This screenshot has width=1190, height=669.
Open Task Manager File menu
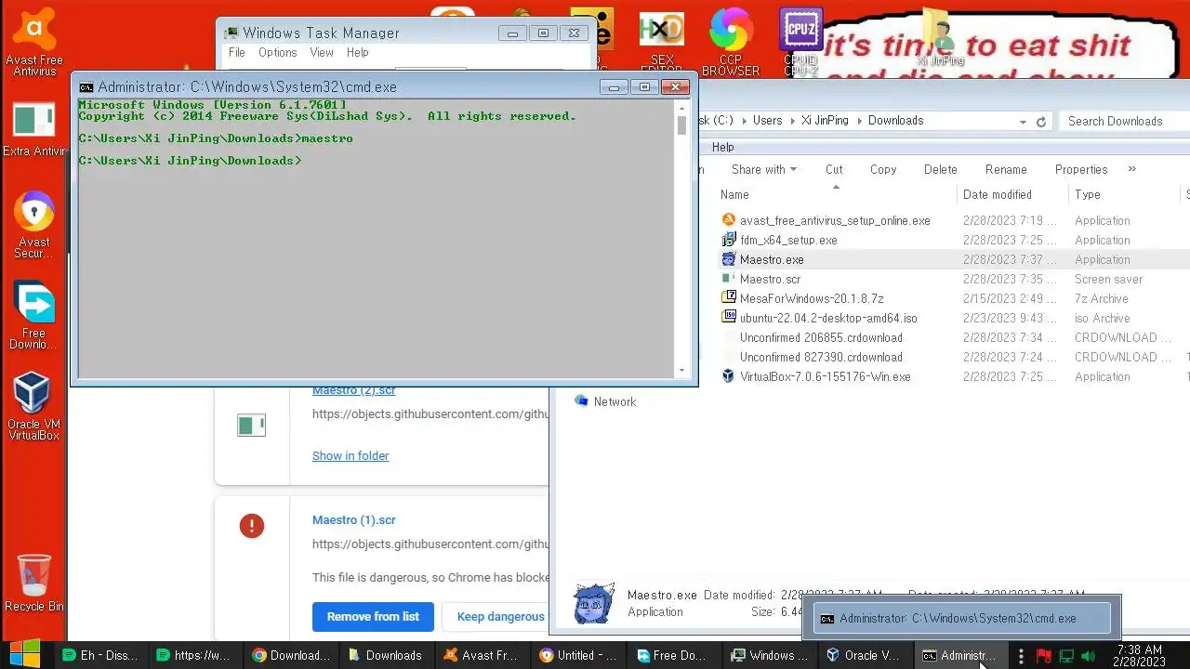coord(237,53)
